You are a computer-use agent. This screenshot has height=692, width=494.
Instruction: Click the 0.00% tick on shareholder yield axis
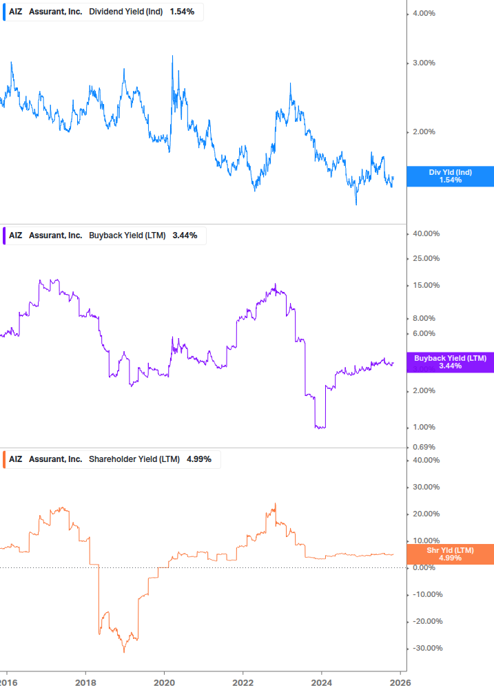(424, 567)
